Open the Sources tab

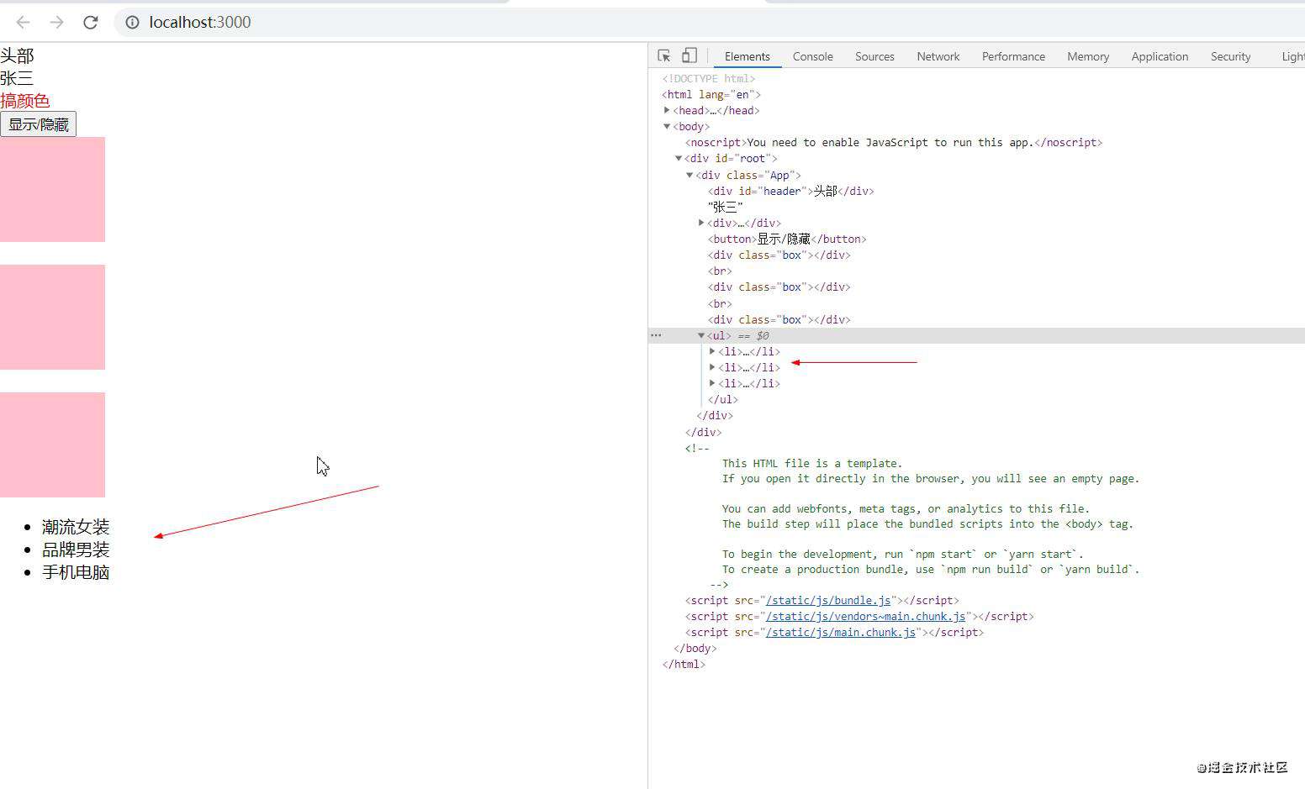[874, 56]
